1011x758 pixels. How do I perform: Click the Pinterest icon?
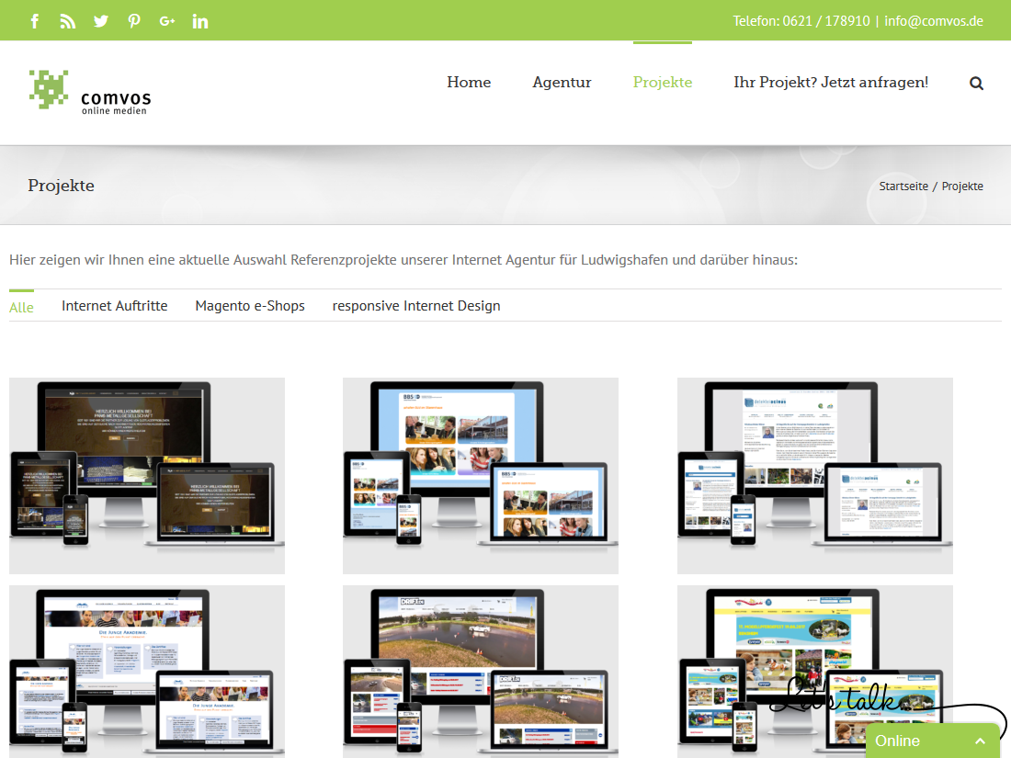point(134,21)
